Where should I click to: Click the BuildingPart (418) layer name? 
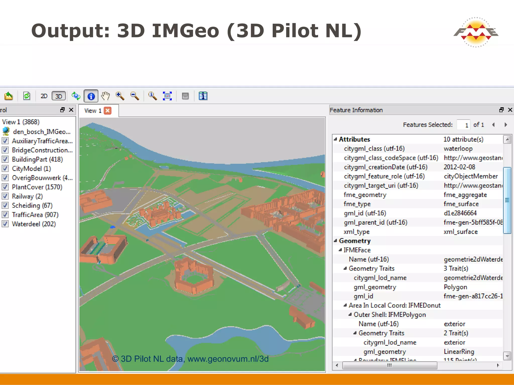tap(37, 159)
